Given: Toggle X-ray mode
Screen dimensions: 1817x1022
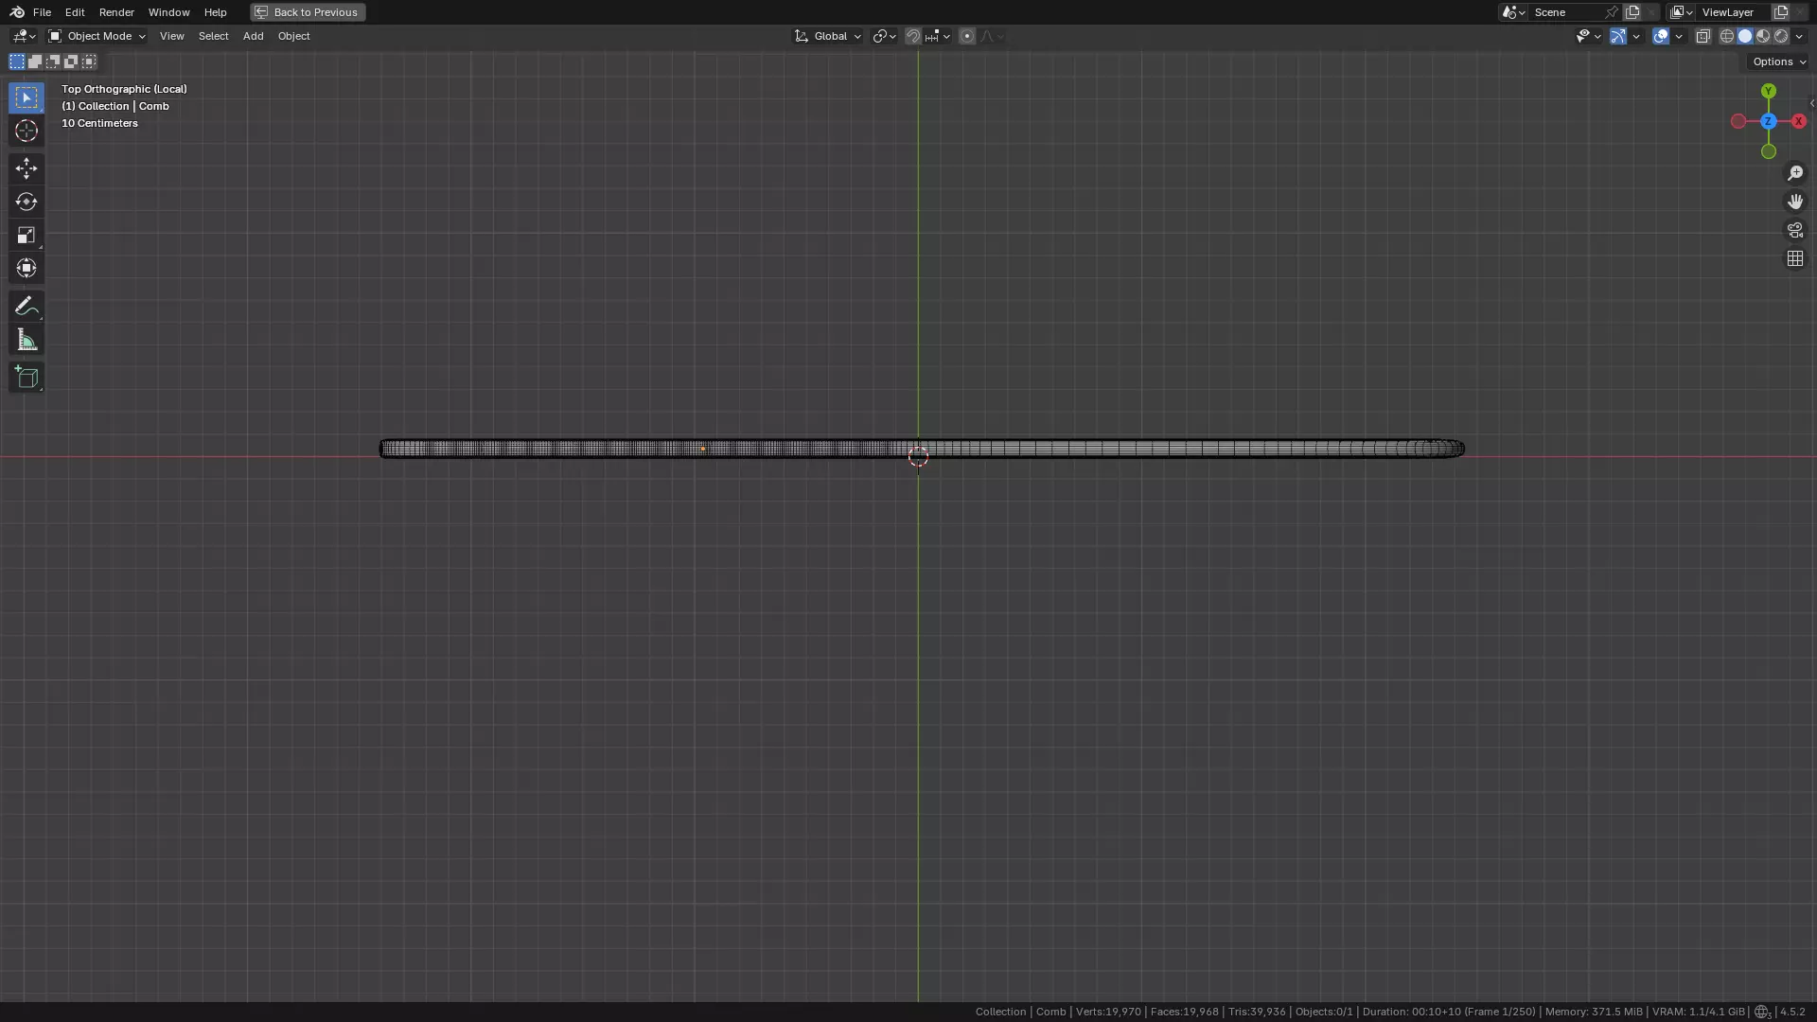Looking at the screenshot, I should (x=1702, y=36).
